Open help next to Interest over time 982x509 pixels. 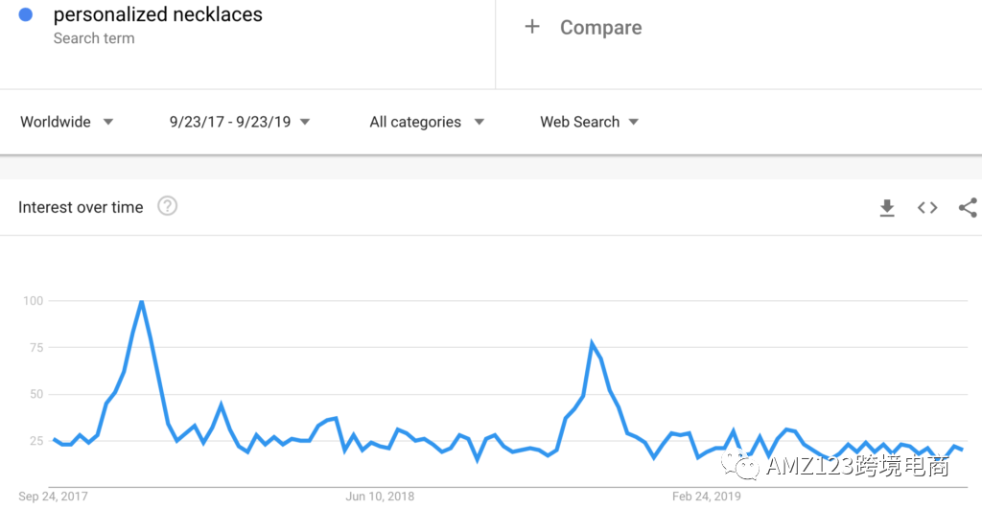(167, 206)
